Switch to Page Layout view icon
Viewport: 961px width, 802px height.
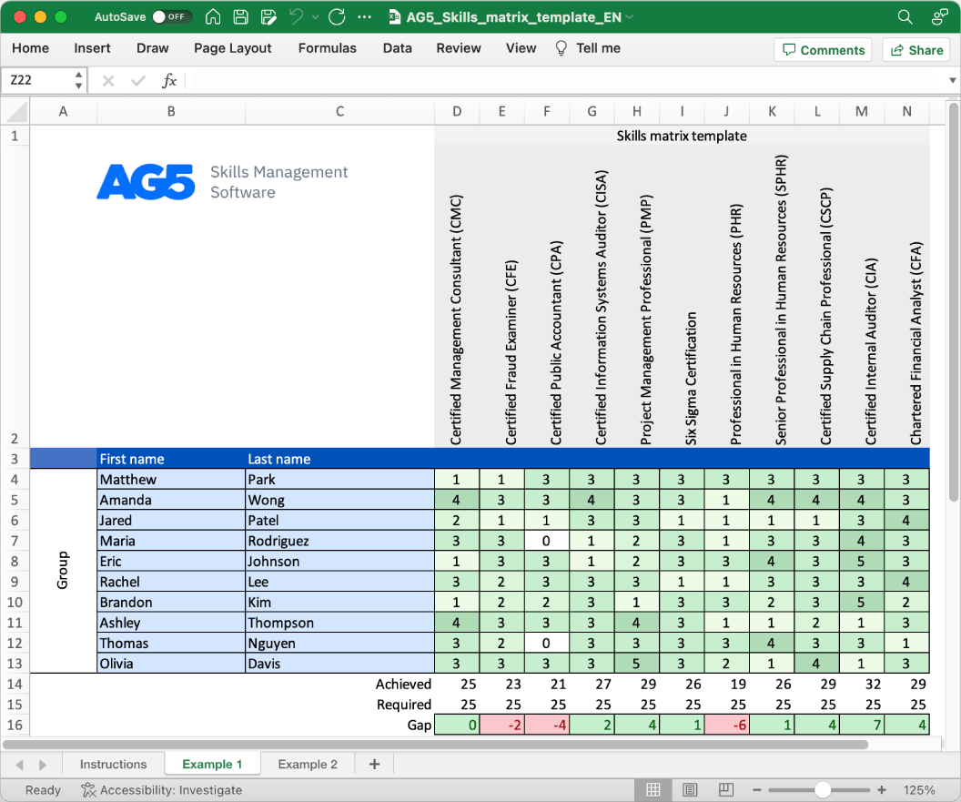[x=690, y=790]
